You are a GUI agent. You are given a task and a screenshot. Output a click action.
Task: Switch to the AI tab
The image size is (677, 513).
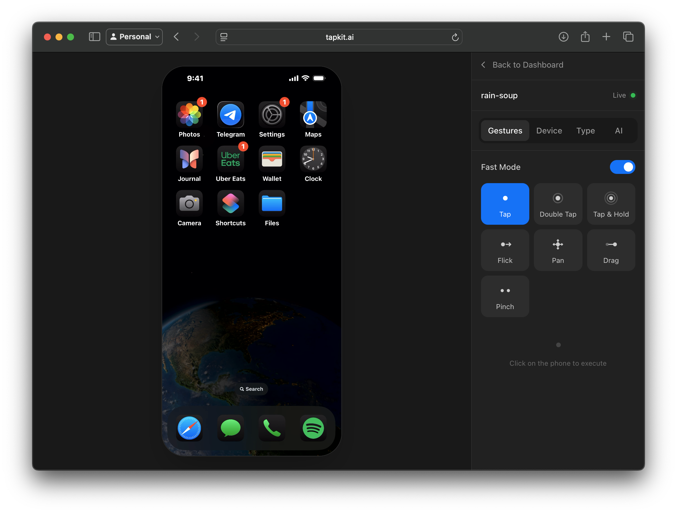coord(618,131)
